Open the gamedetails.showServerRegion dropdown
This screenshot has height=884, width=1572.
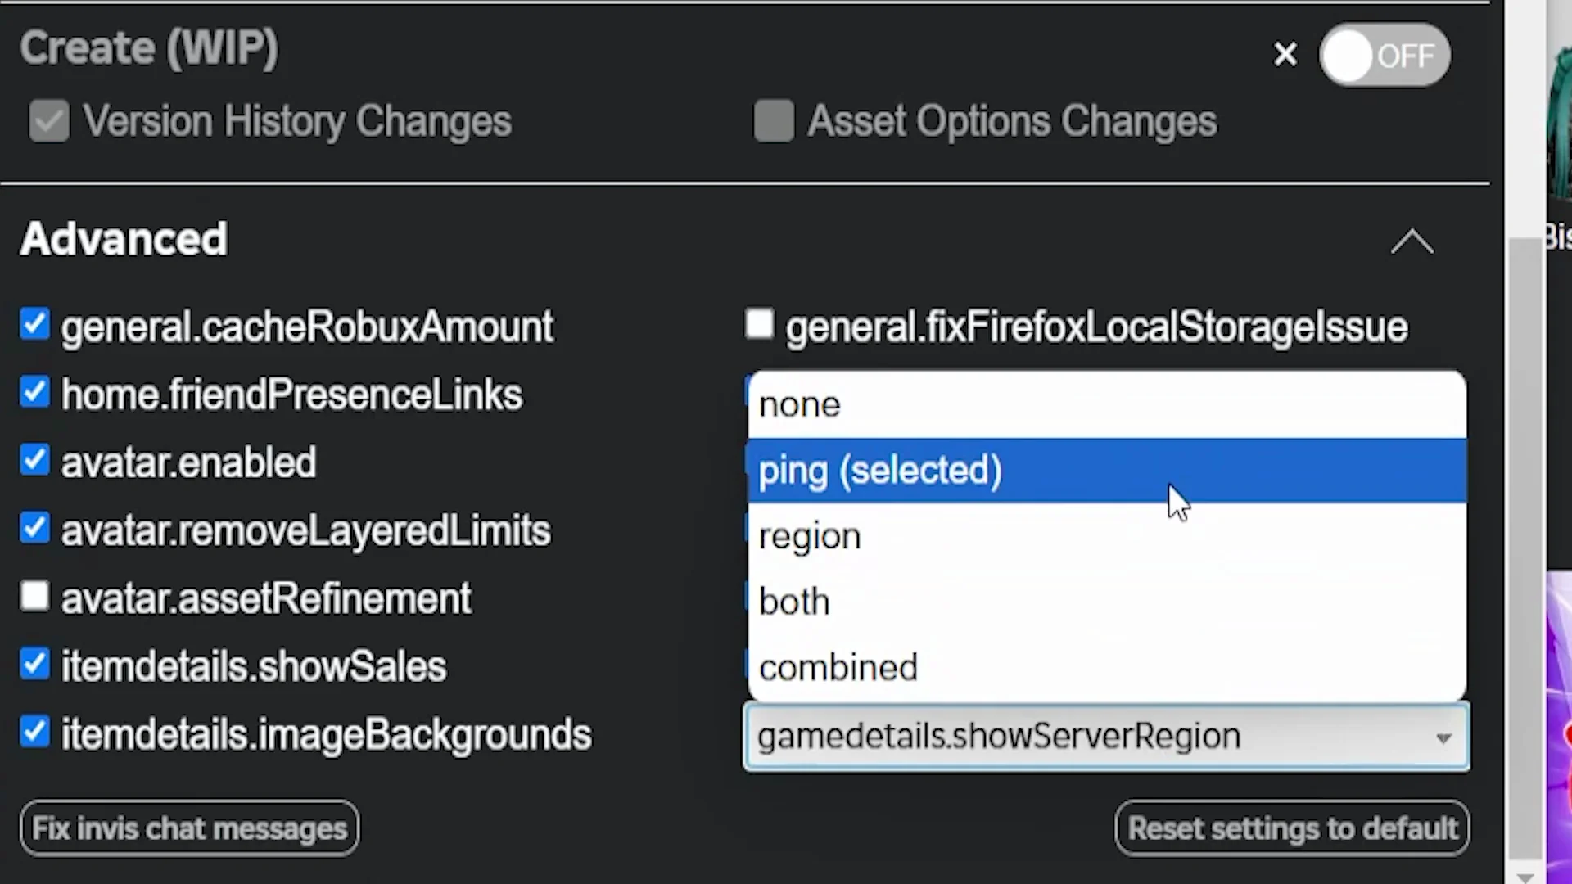tap(1105, 735)
